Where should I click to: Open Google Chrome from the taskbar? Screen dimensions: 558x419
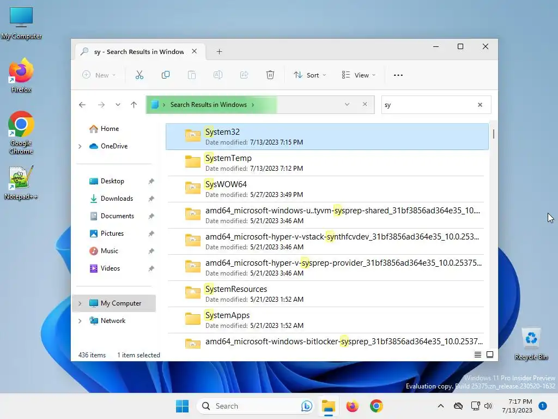(376, 406)
